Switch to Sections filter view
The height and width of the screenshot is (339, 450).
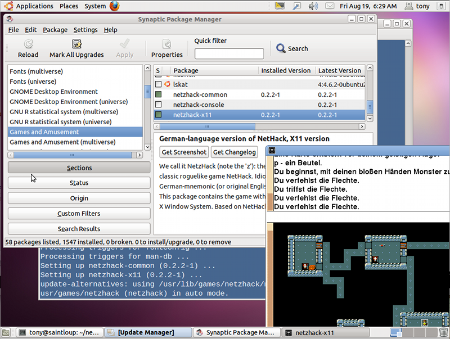[x=79, y=168]
